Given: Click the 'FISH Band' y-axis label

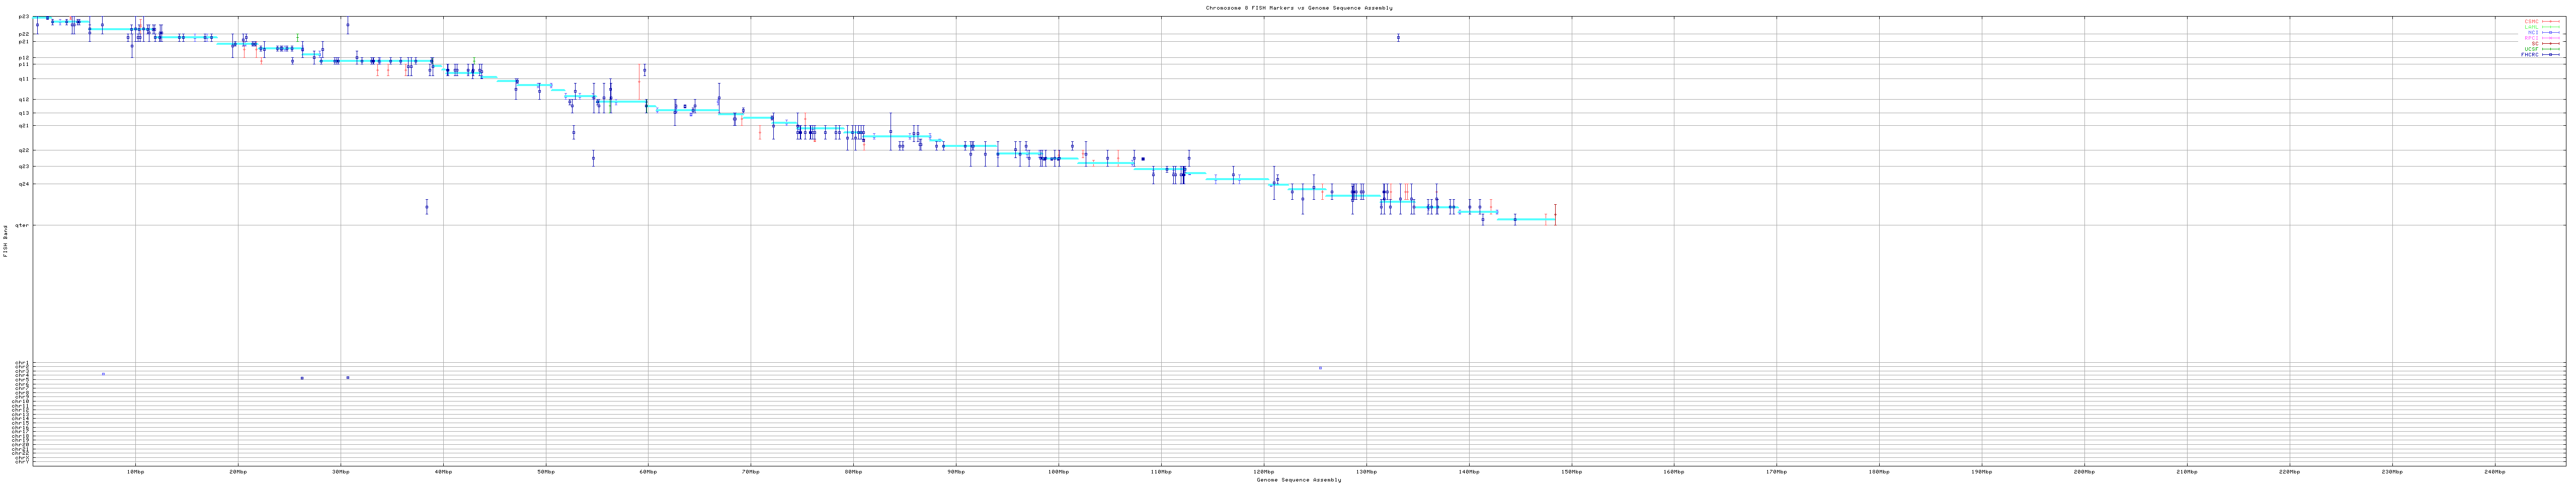Looking at the screenshot, I should (x=5, y=241).
